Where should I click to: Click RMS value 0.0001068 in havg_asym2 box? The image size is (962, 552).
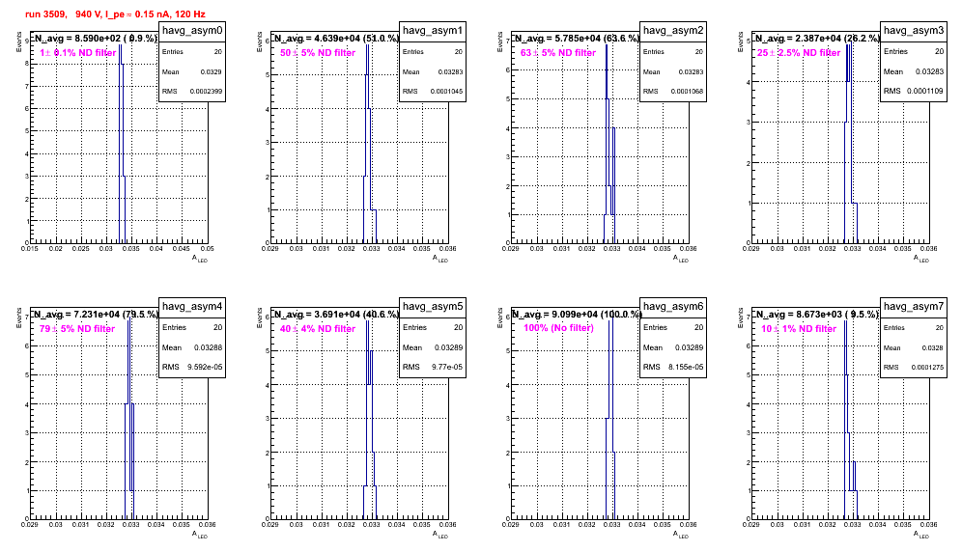click(x=687, y=92)
